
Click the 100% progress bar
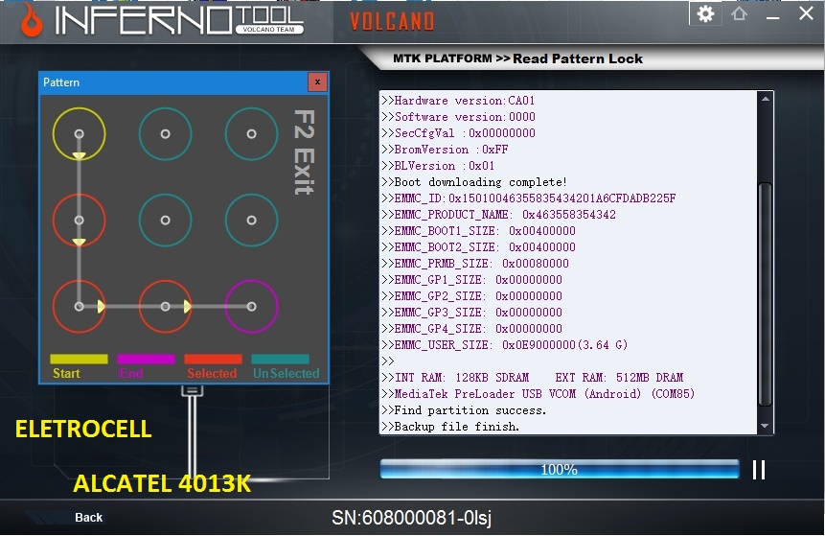coord(560,469)
